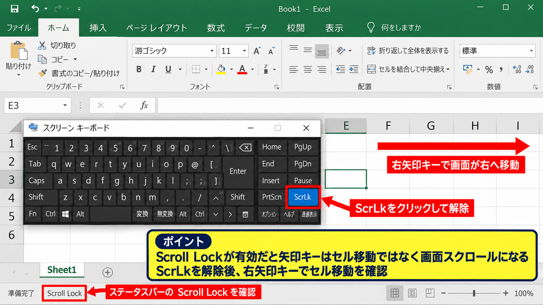This screenshot has width=543, height=305.
Task: Click the increase decimal icon
Action: coord(517,69)
